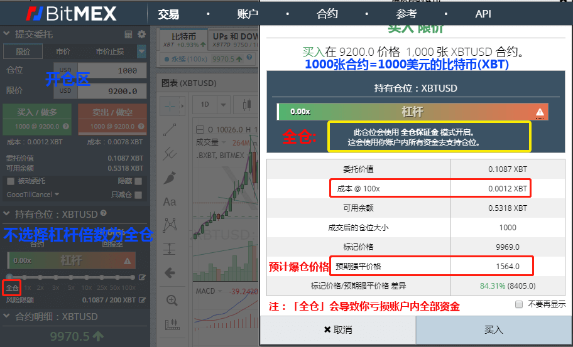Open order settings gear icon
The height and width of the screenshot is (347, 573).
pyautogui.click(x=141, y=35)
